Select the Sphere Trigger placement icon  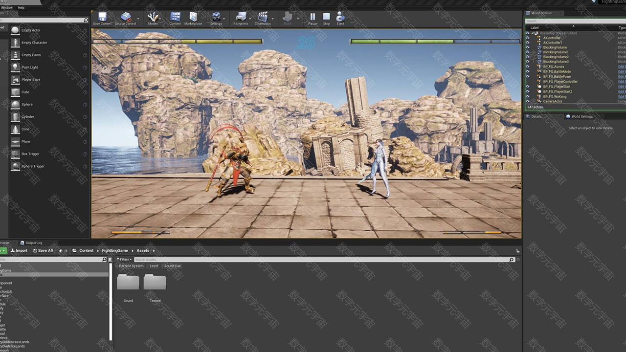(15, 166)
